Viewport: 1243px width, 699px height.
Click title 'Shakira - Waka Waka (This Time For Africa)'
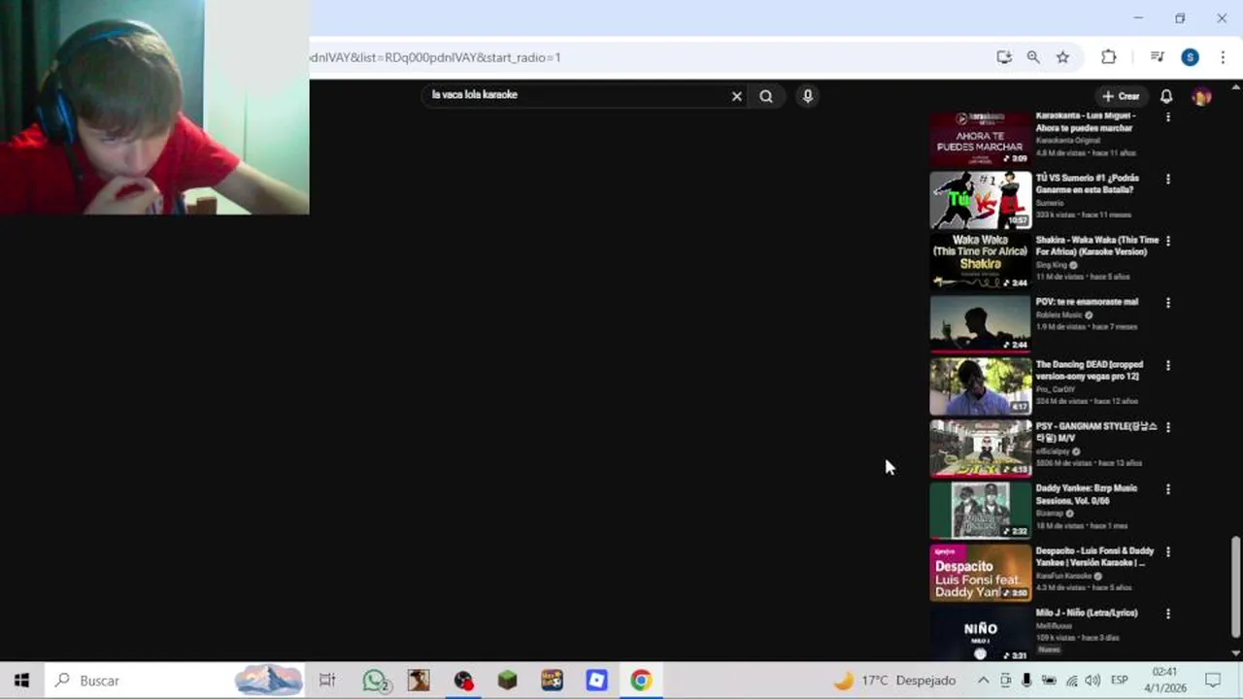click(1096, 246)
